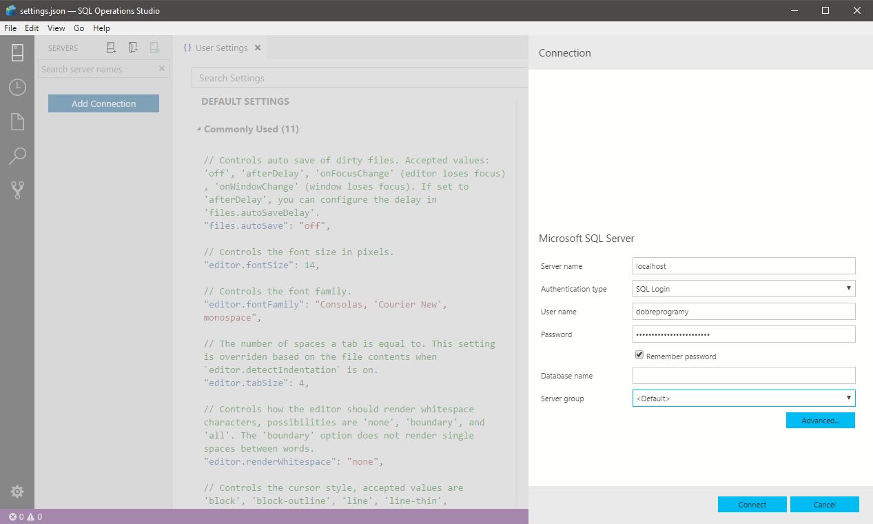
Task: Open the File menu
Action: 10,28
